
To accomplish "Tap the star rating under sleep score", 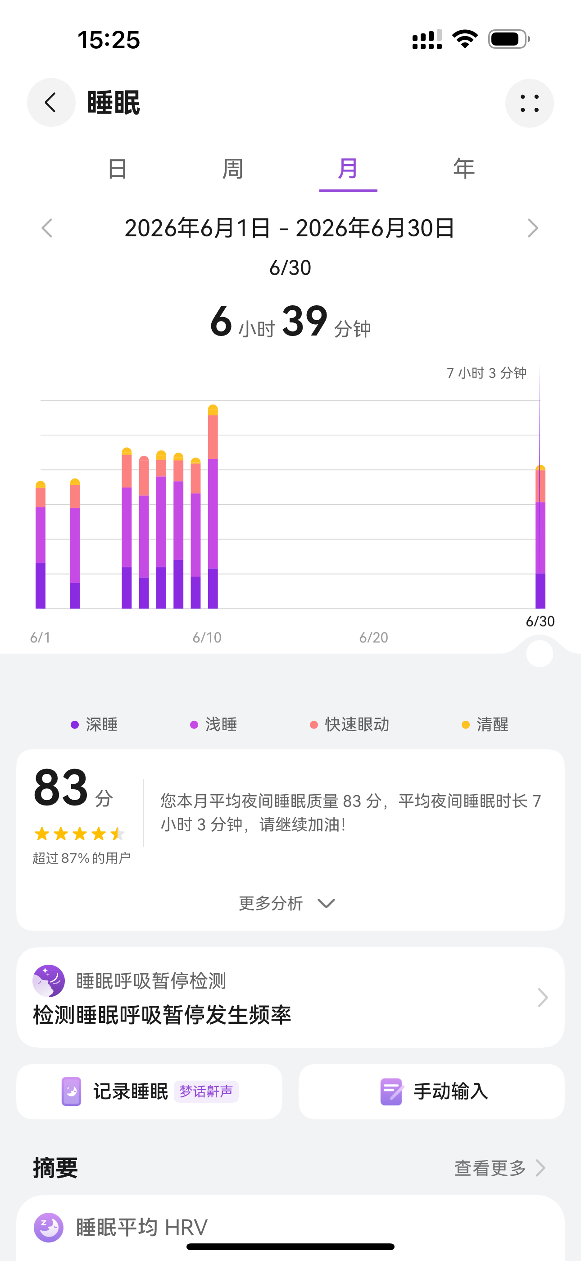I will pos(79,833).
